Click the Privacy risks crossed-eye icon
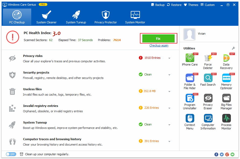 (12, 58)
